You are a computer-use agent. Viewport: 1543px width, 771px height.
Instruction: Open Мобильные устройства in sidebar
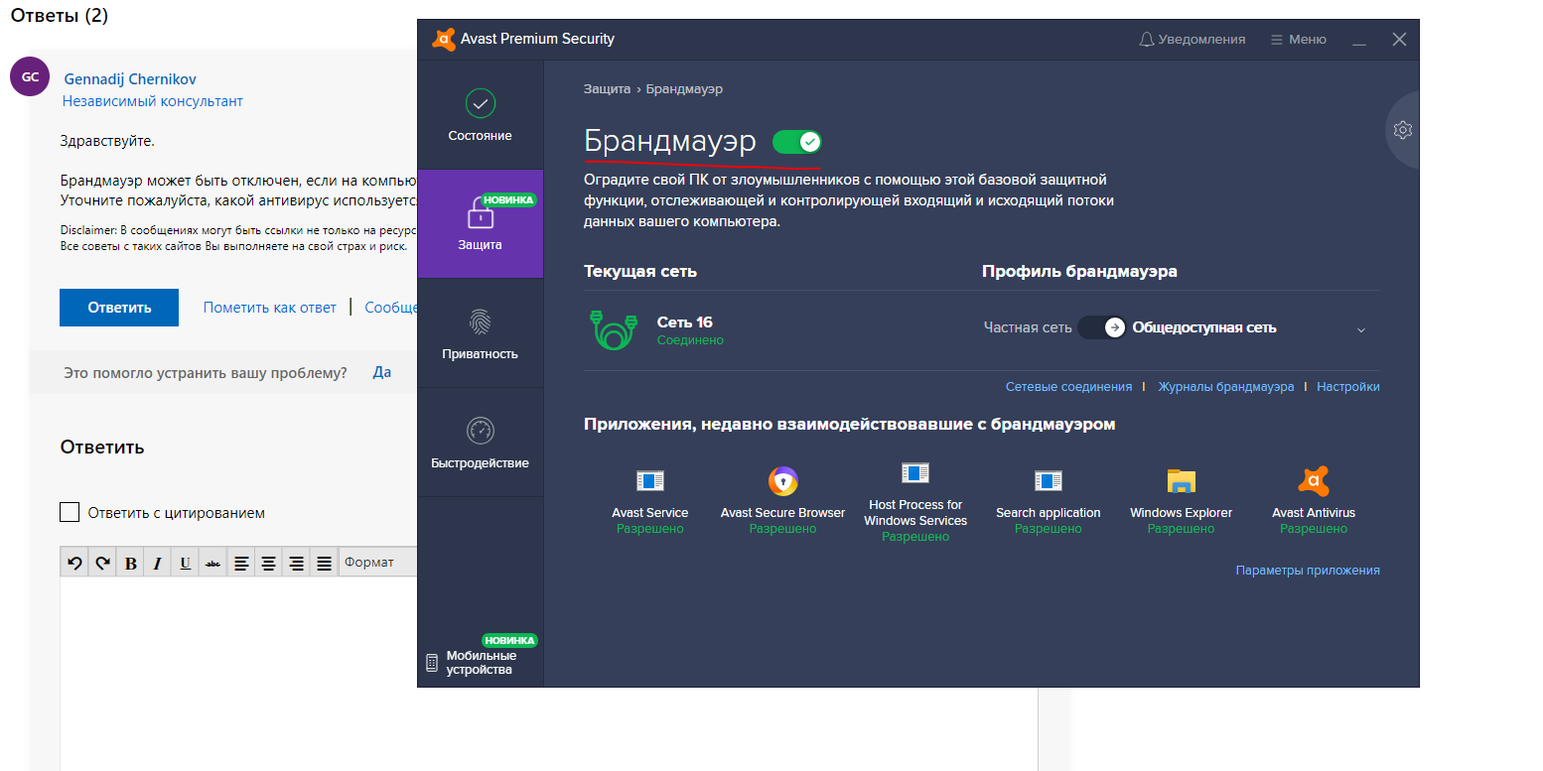coord(480,662)
